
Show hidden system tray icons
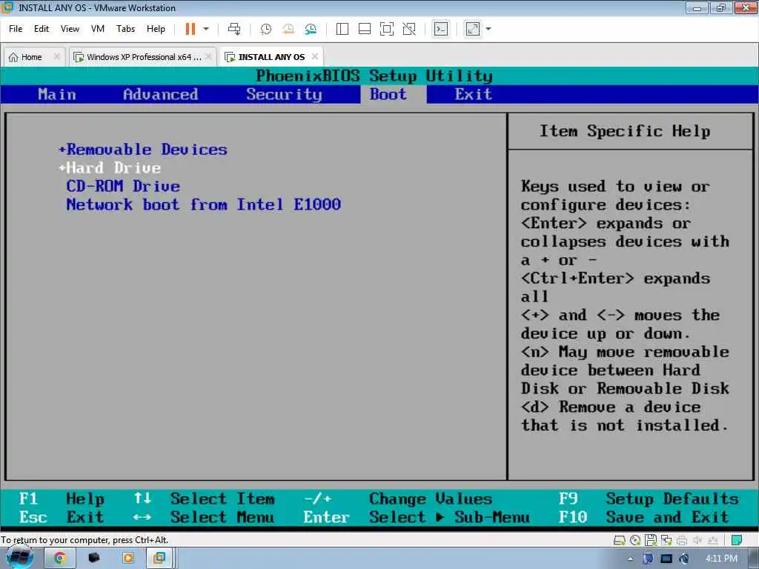tap(630, 559)
